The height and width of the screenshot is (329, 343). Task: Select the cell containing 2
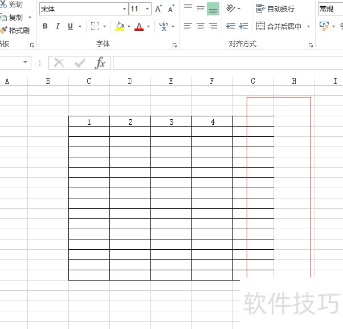click(130, 121)
